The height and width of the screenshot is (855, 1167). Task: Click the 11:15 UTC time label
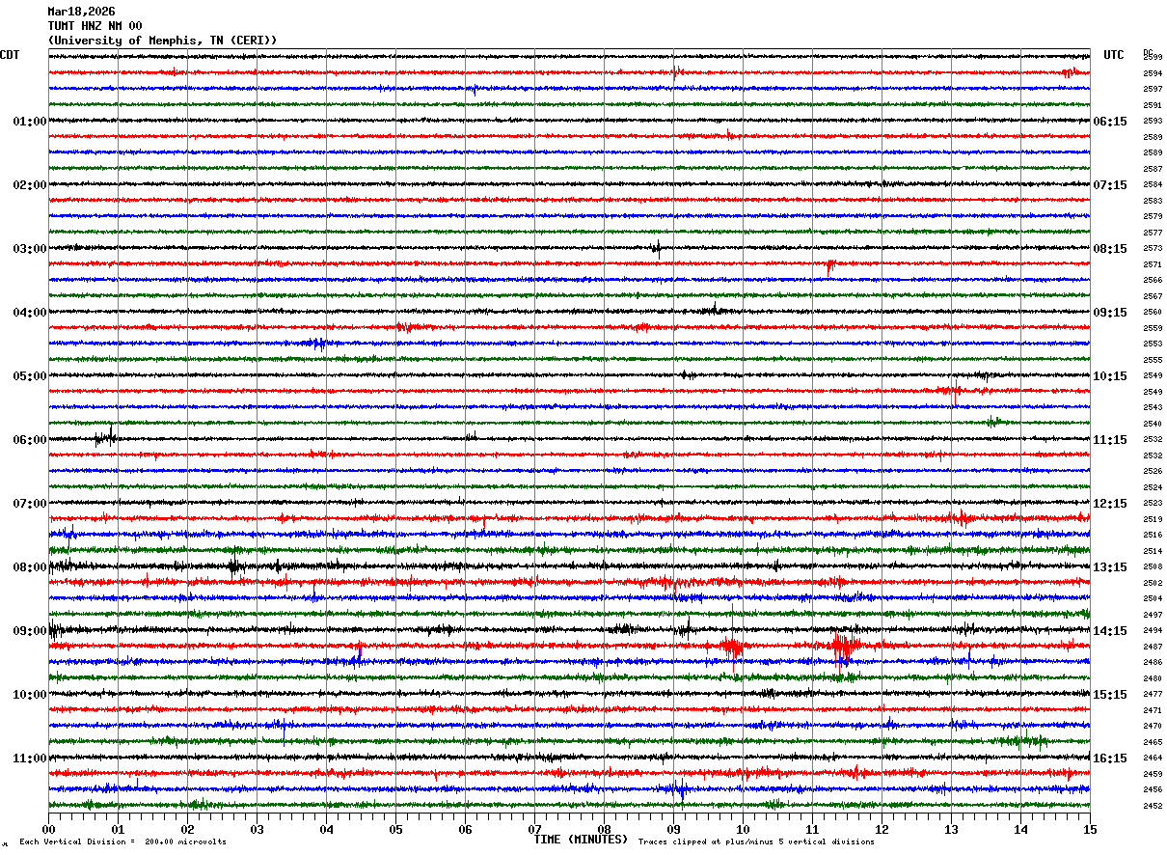[x=1110, y=440]
